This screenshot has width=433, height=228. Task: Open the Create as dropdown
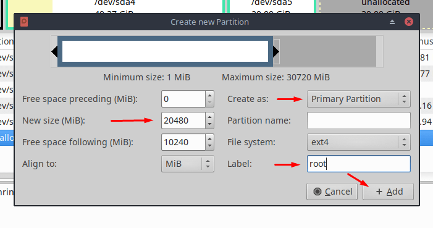tap(358, 99)
